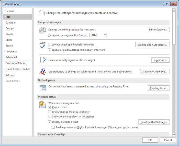Image resolution: width=179 pixels, height=146 pixels.
Task: Open the compose format HTML dropdown
Action: click(x=98, y=35)
